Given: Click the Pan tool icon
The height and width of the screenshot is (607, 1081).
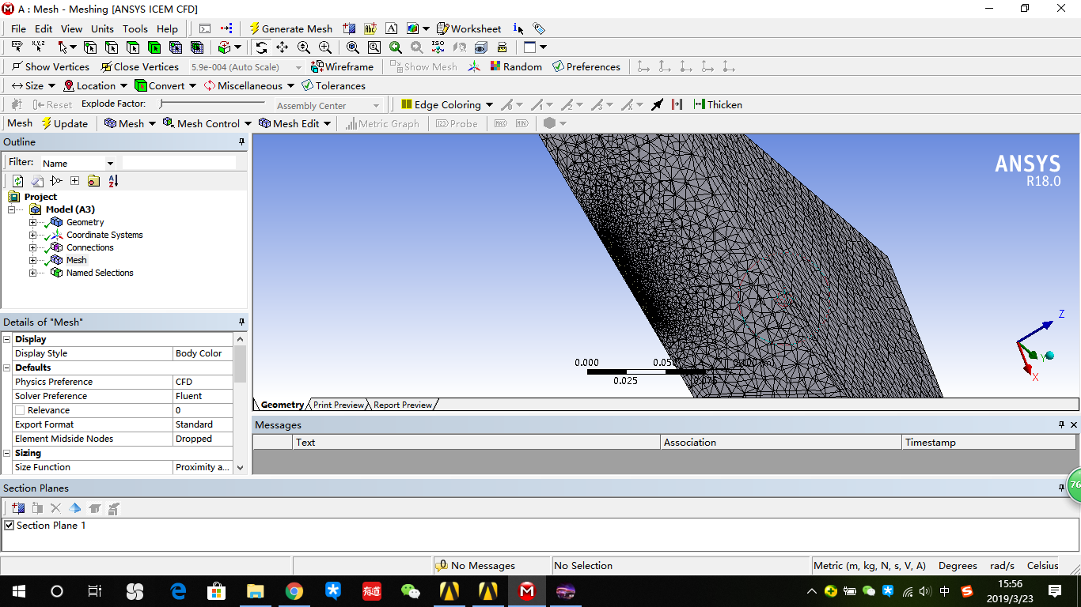Looking at the screenshot, I should click(x=282, y=47).
